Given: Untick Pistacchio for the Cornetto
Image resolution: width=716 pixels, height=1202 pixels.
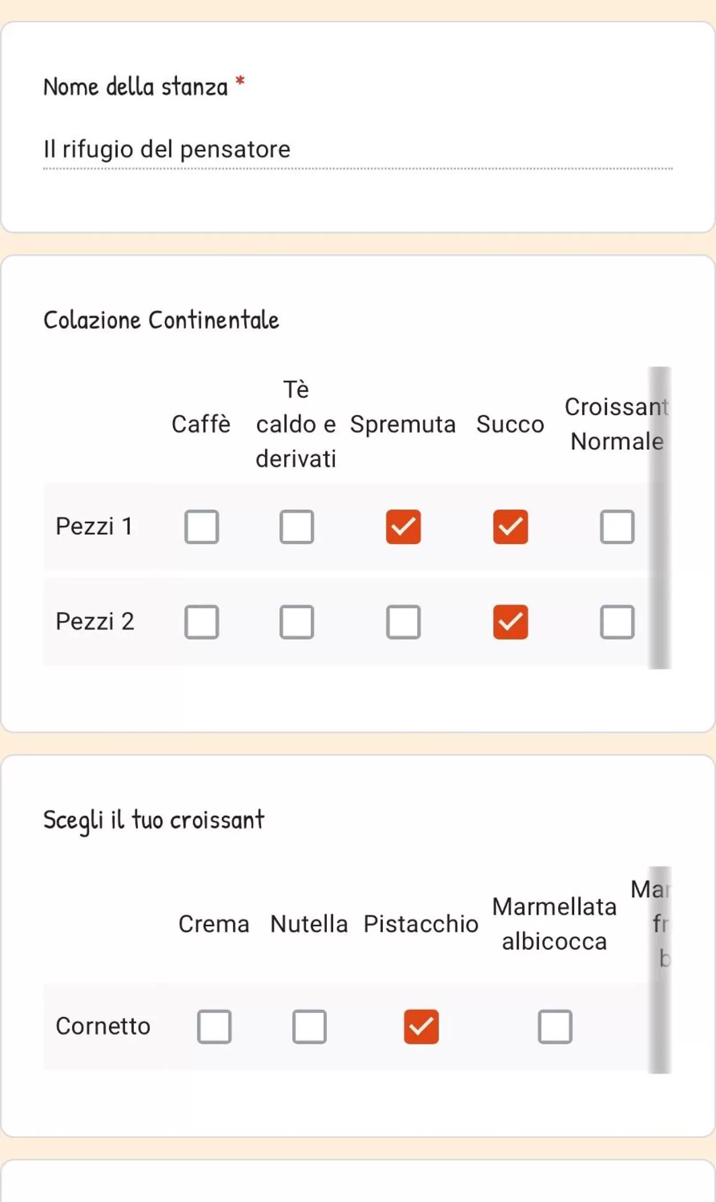Looking at the screenshot, I should [421, 1027].
